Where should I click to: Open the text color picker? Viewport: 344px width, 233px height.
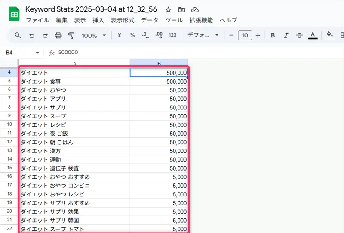[x=313, y=35]
